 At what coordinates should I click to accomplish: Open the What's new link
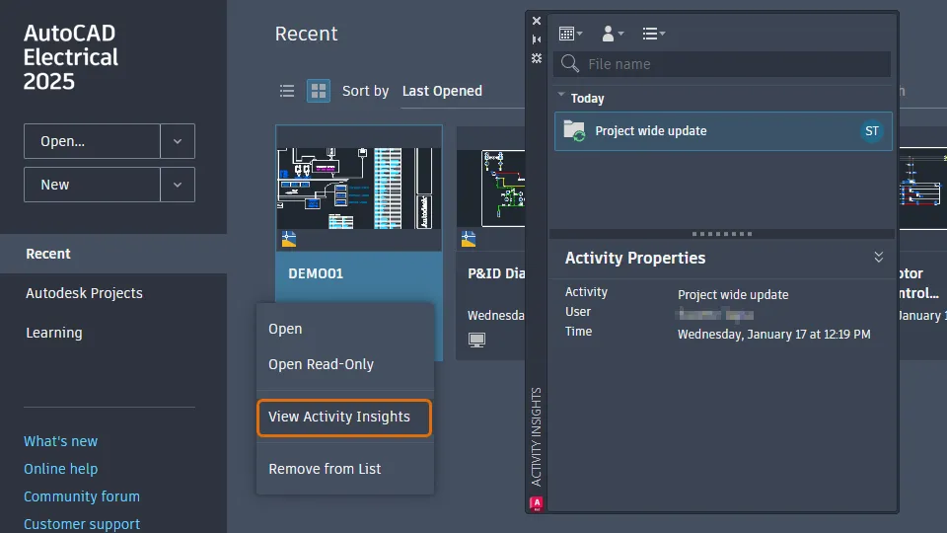(60, 441)
